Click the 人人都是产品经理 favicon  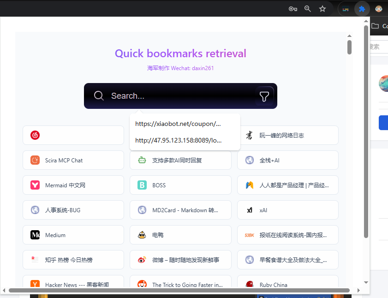(x=250, y=185)
